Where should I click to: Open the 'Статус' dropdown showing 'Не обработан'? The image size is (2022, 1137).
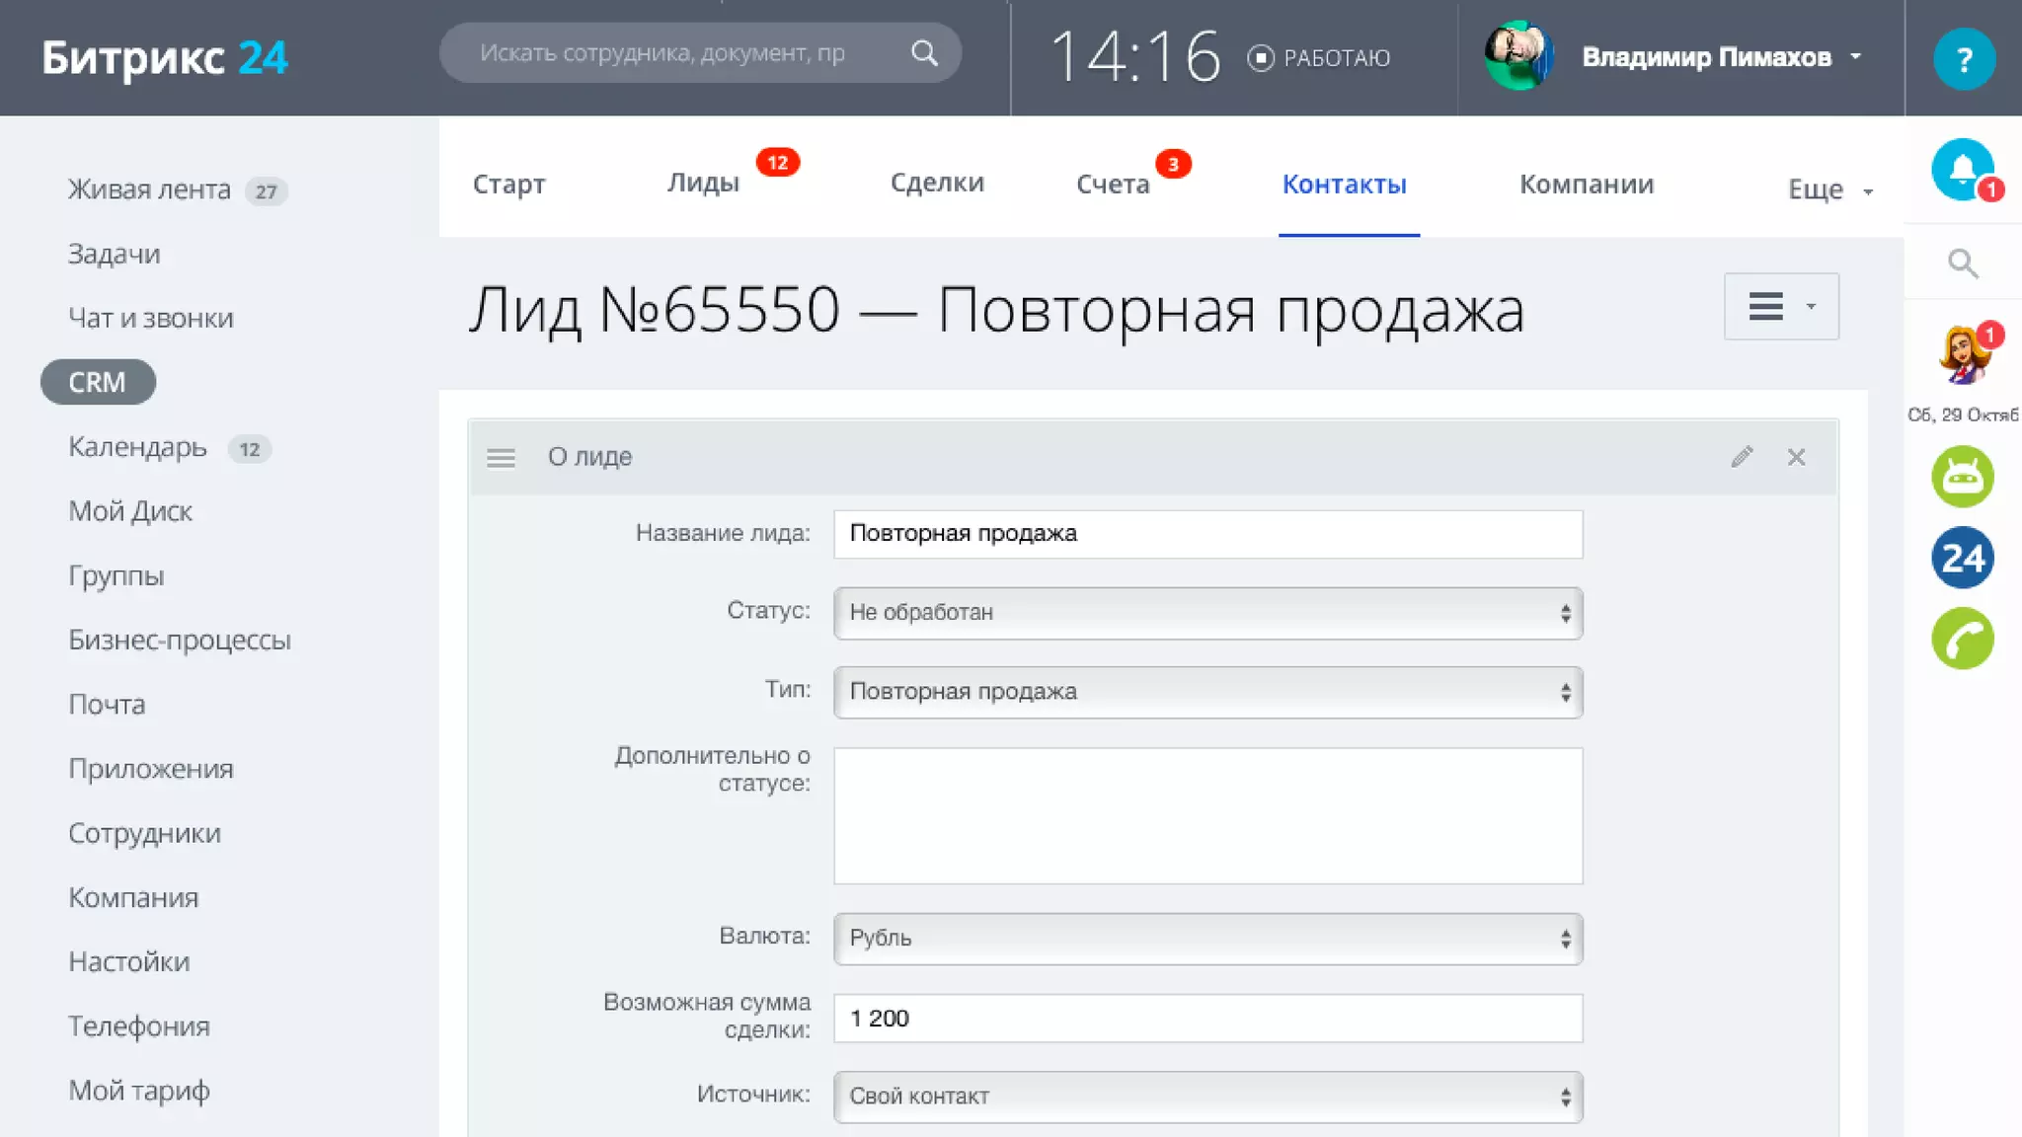[1206, 613]
